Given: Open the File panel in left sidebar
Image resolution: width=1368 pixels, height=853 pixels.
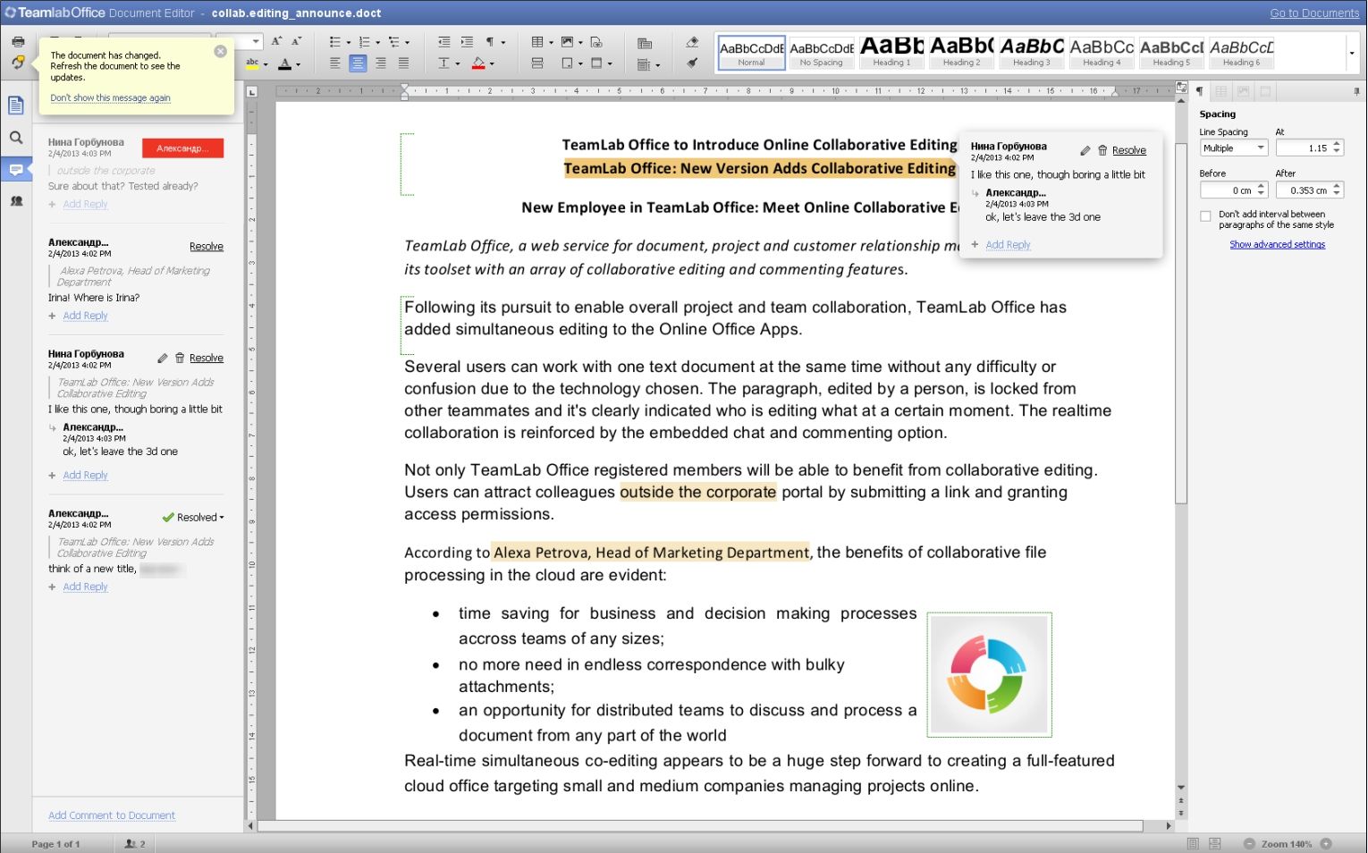Looking at the screenshot, I should [x=16, y=106].
